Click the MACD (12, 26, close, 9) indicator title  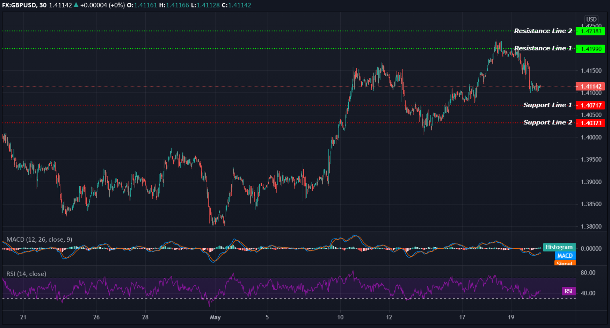[x=39, y=239]
